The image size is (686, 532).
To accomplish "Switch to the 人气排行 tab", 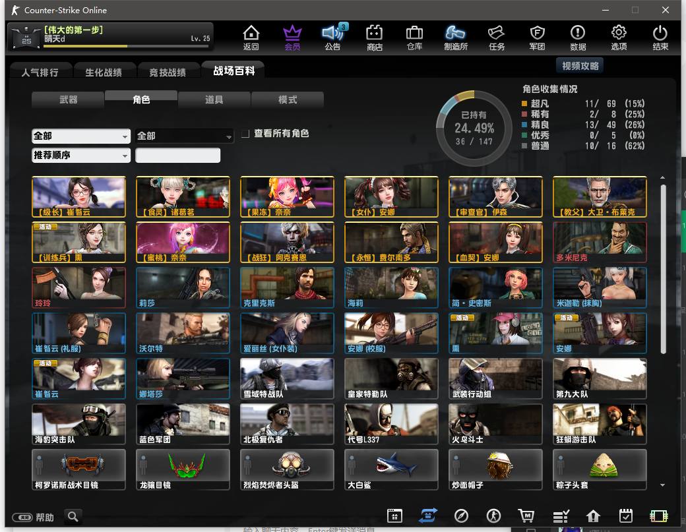I will click(x=40, y=72).
